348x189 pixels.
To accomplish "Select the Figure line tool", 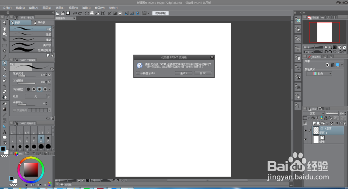I will click(x=5, y=115).
